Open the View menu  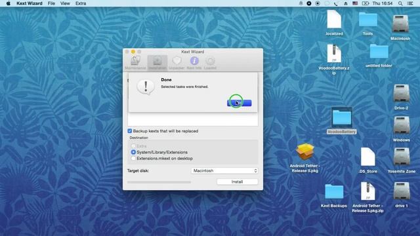(65, 3)
